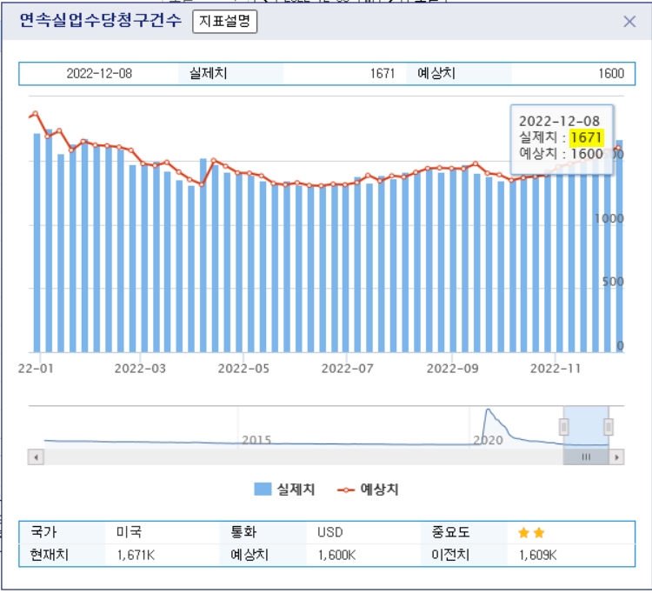
Task: Click the 2022-09 axis label
Action: [452, 369]
